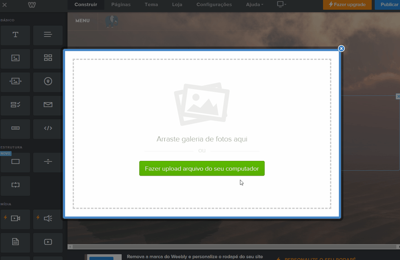Select the Contact Form element
The image size is (400, 260).
[16, 106]
